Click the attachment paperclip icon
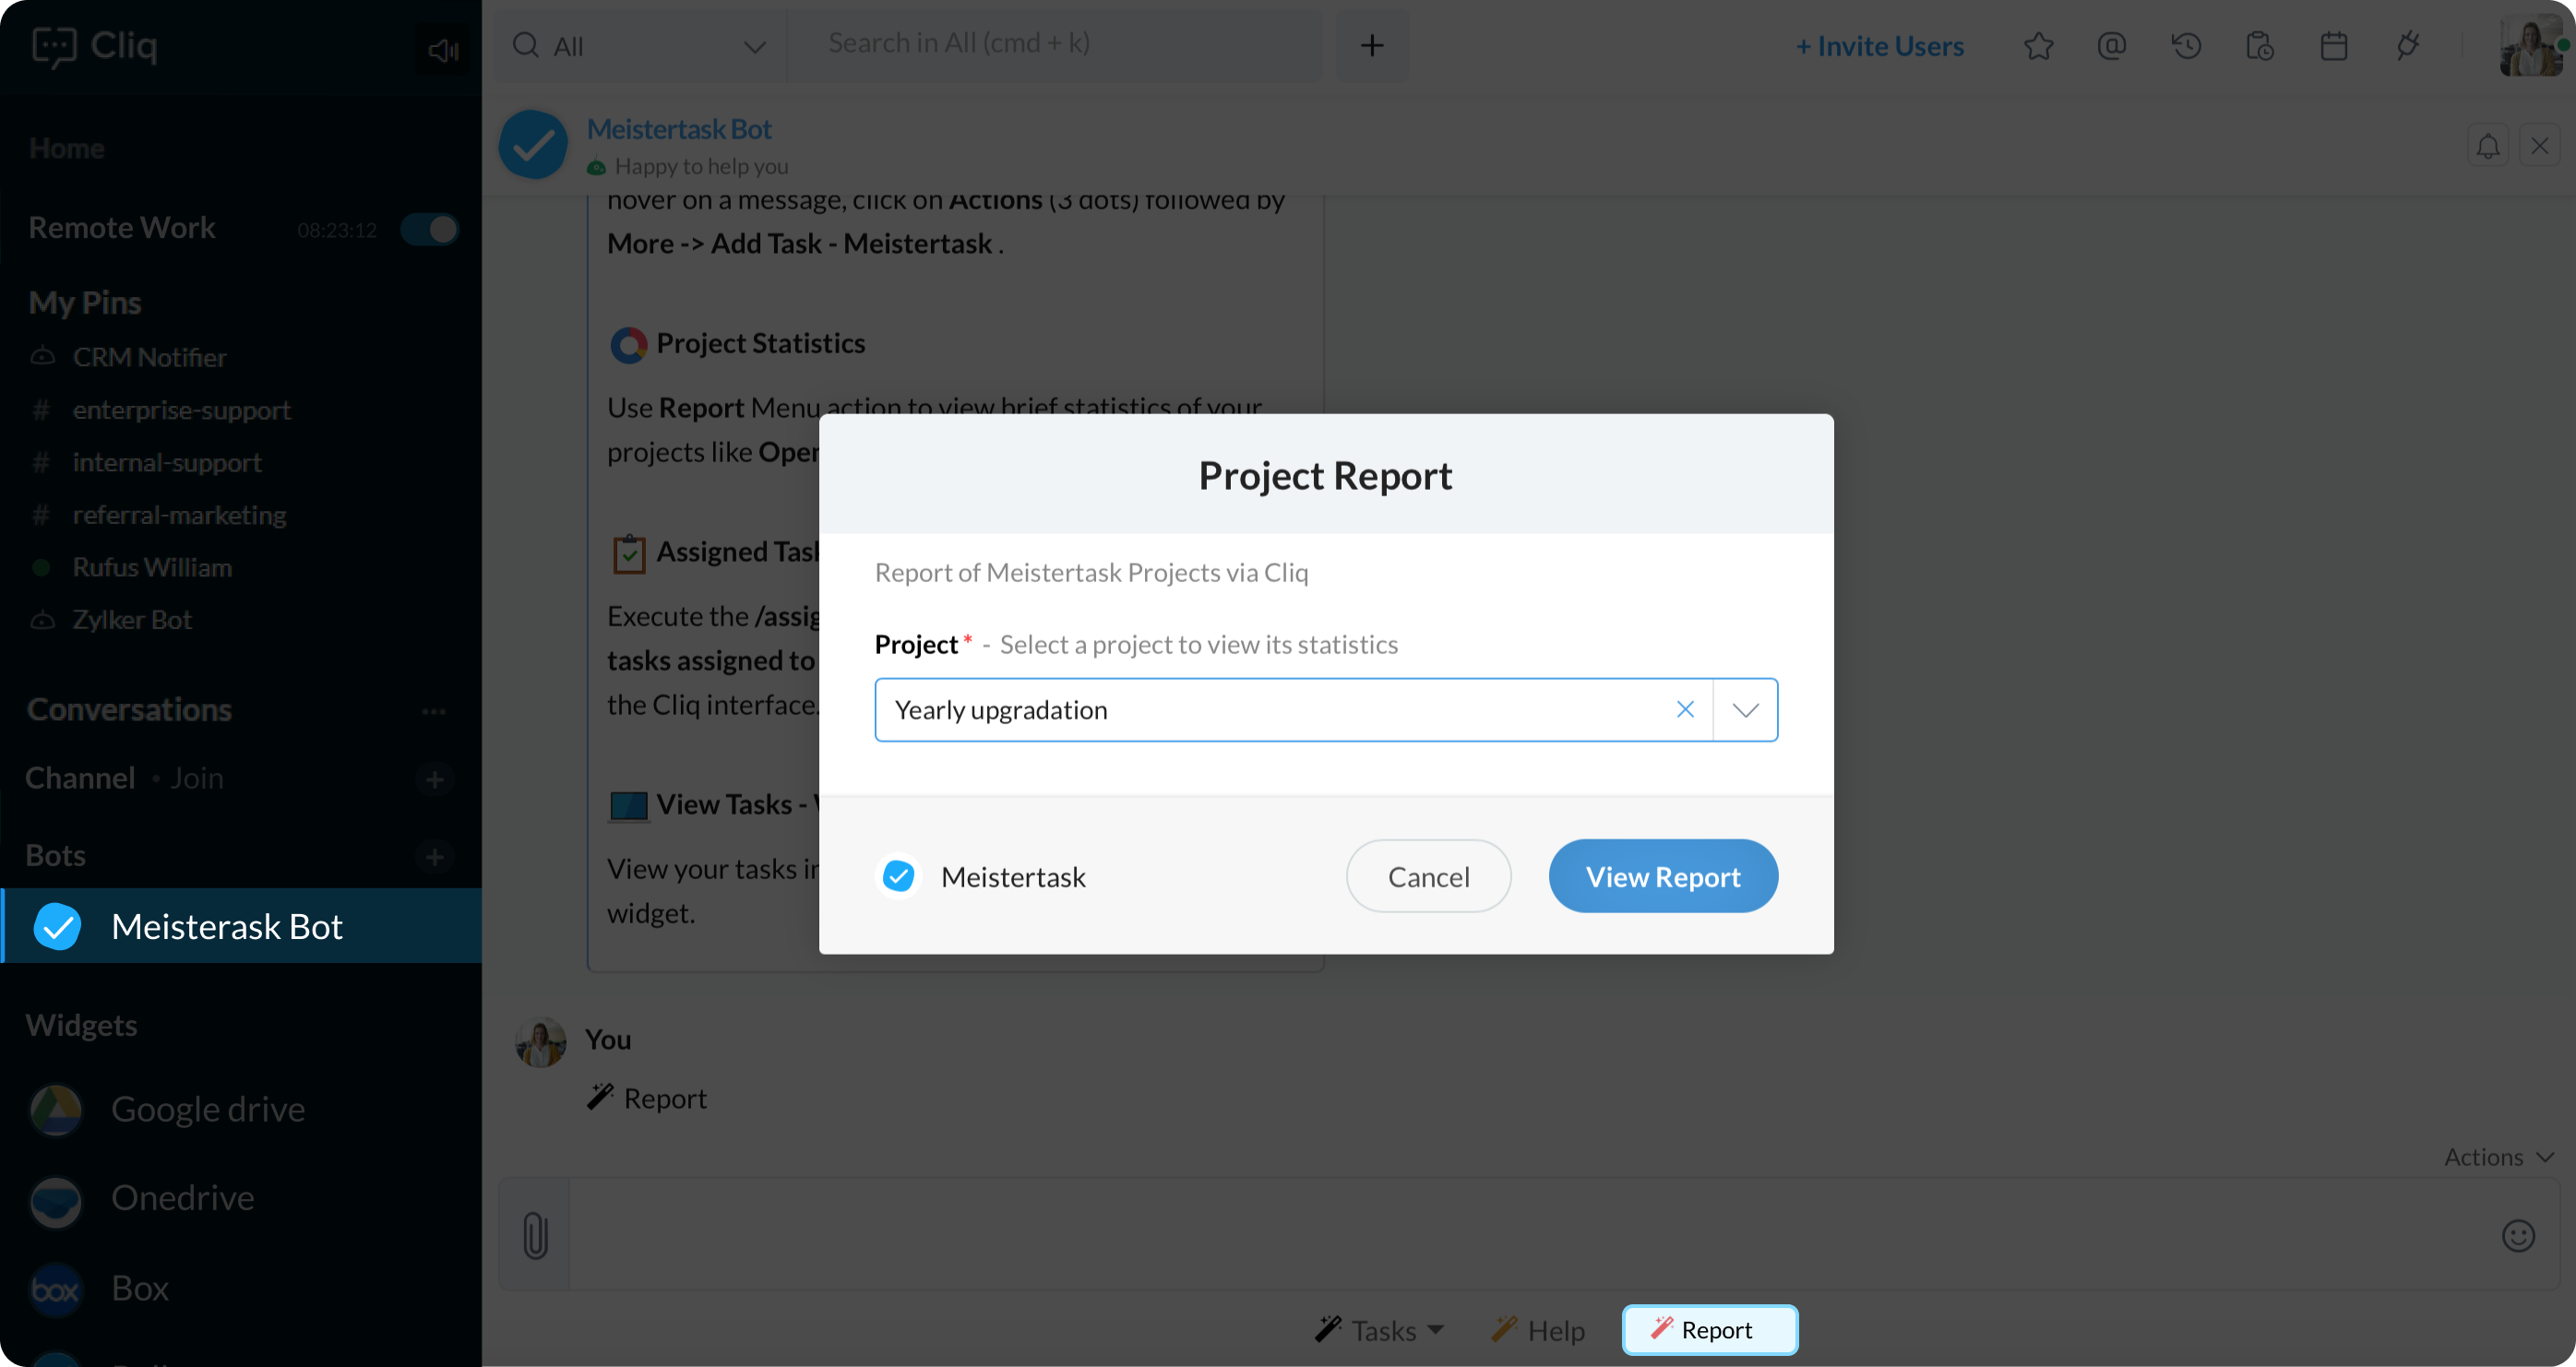Image resolution: width=2576 pixels, height=1367 pixels. (535, 1234)
